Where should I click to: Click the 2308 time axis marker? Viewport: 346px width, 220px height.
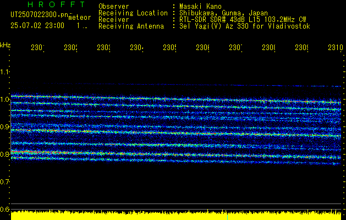(x=268, y=47)
